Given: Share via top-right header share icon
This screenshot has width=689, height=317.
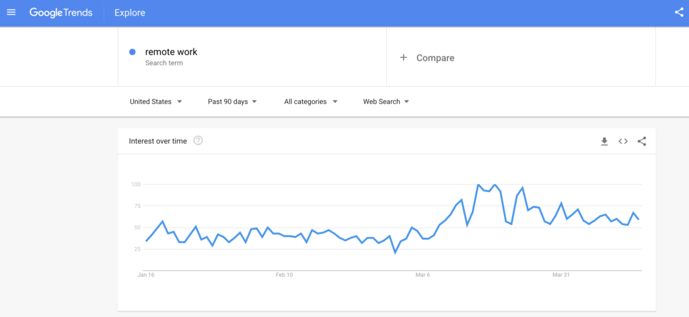Looking at the screenshot, I should click(x=679, y=13).
